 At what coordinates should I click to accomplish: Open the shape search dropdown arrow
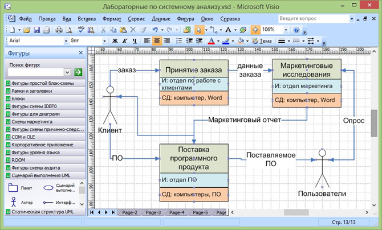[67, 72]
